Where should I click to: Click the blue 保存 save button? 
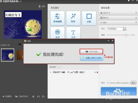click(119, 91)
